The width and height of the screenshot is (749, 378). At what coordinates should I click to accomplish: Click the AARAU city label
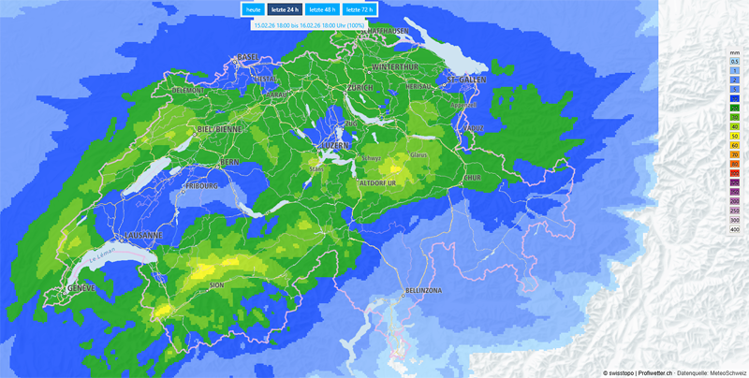coord(277,95)
